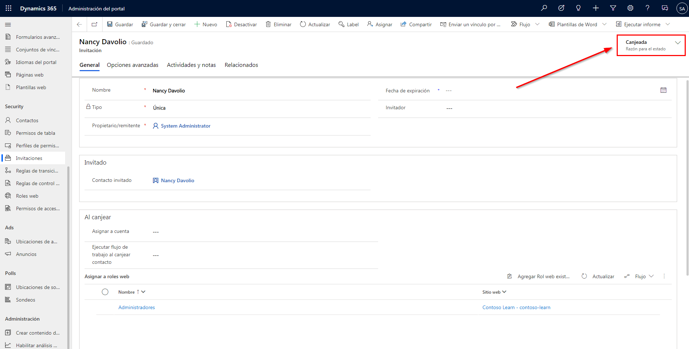Click Agregar Rol web existente button

pos(539,276)
